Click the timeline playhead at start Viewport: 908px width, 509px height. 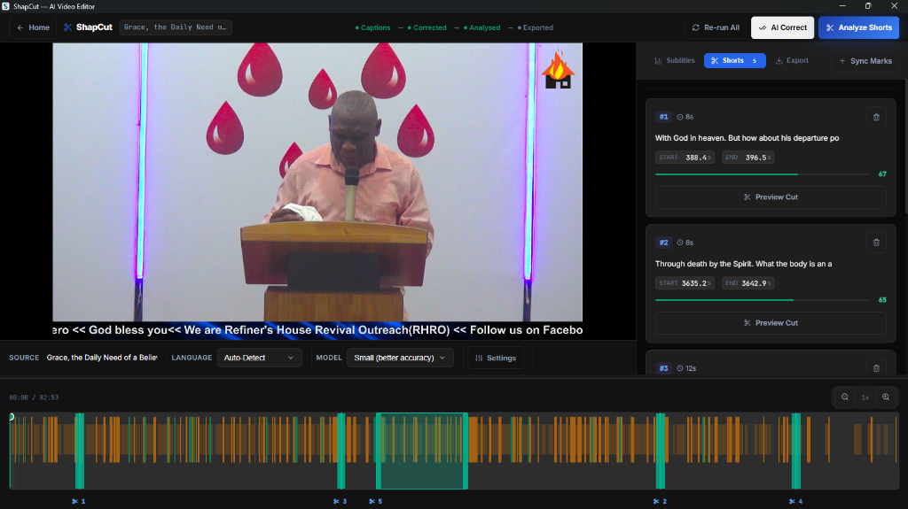(11, 417)
